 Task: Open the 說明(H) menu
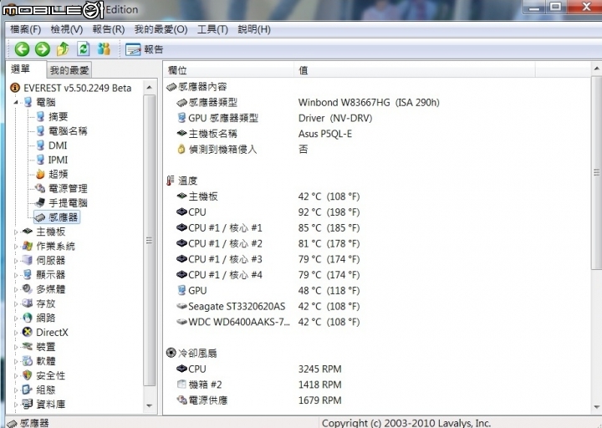pos(254,29)
